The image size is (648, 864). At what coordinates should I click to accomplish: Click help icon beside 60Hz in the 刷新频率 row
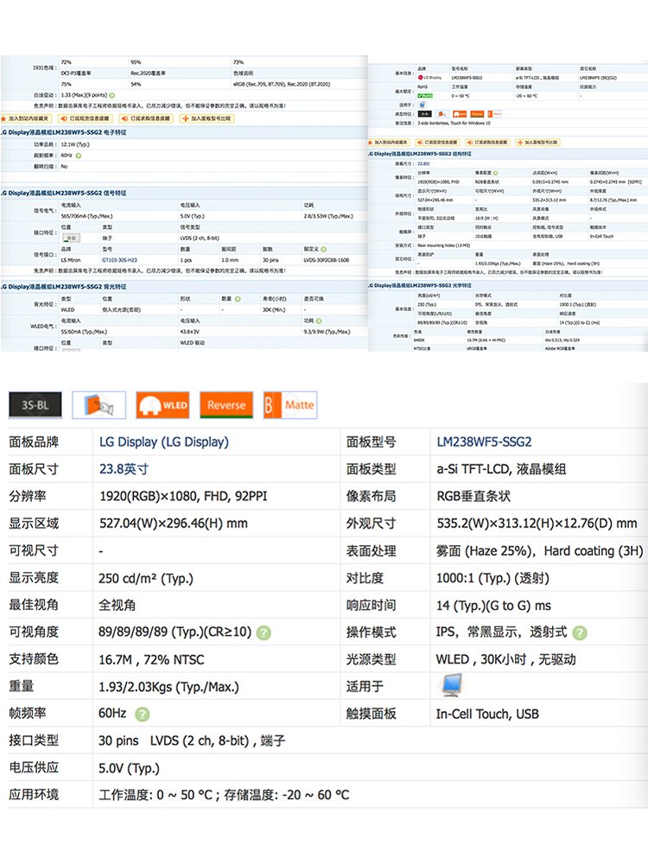(x=79, y=156)
